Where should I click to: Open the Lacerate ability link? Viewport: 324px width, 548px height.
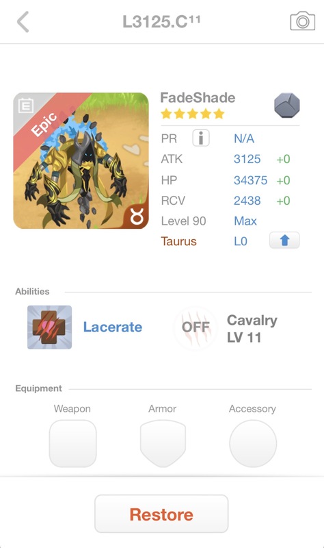[113, 327]
